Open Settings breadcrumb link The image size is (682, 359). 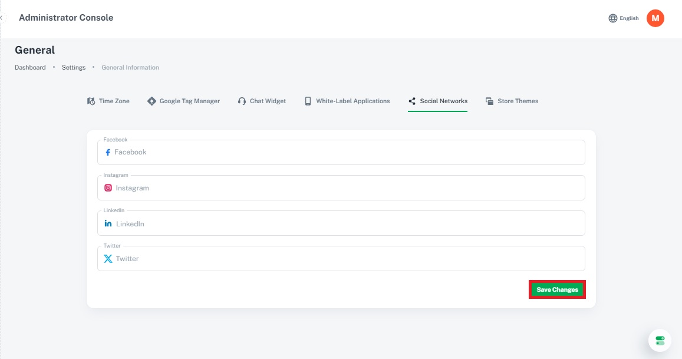74,67
